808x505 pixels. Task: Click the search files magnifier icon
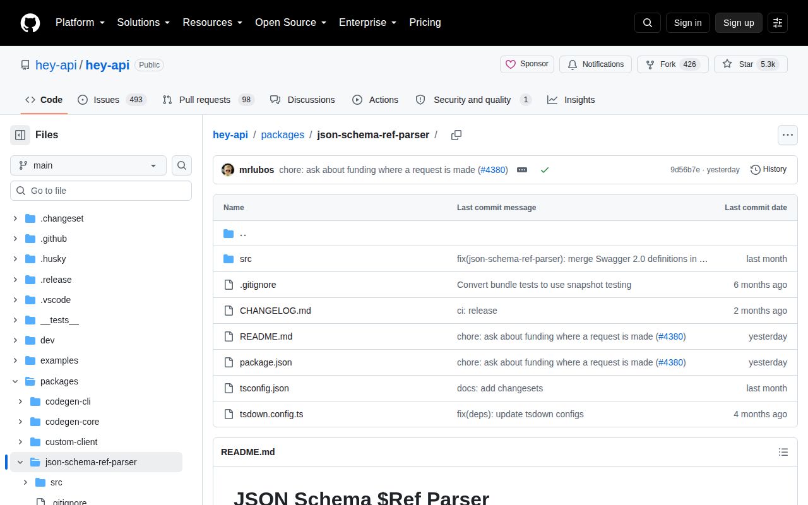click(x=182, y=165)
